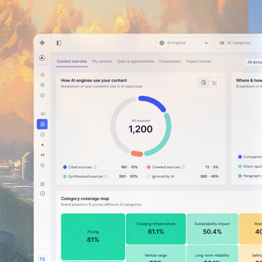This screenshot has height=262, width=262.
Task: Select the Pricing 81% treemap tile
Action: (93, 237)
